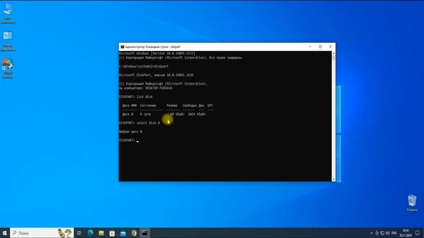Expand the hidden system tray icons
This screenshot has width=424, height=238.
[371, 233]
